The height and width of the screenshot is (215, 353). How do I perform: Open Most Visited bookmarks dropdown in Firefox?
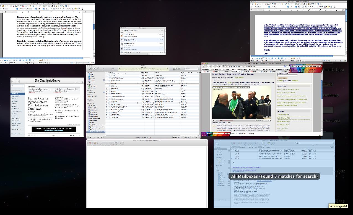206,69
